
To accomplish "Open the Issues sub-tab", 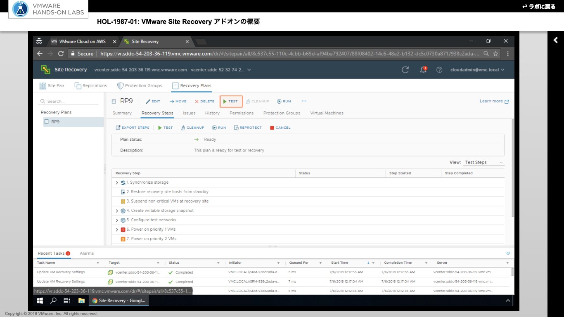I will (189, 113).
